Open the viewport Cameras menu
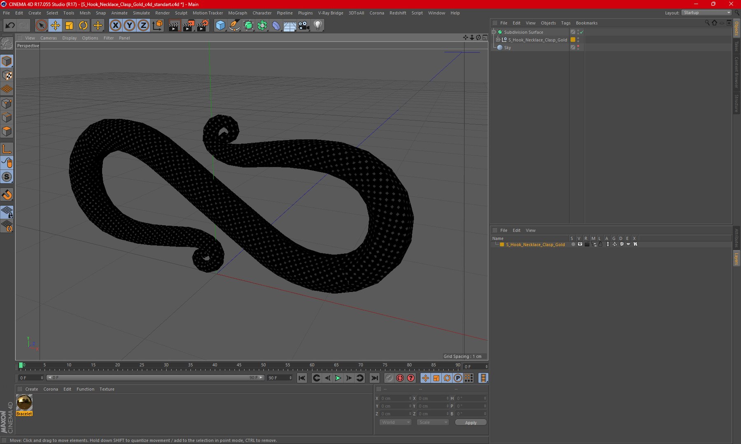741x444 pixels. (49, 38)
